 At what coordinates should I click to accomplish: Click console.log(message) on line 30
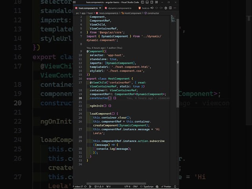coord(113,149)
